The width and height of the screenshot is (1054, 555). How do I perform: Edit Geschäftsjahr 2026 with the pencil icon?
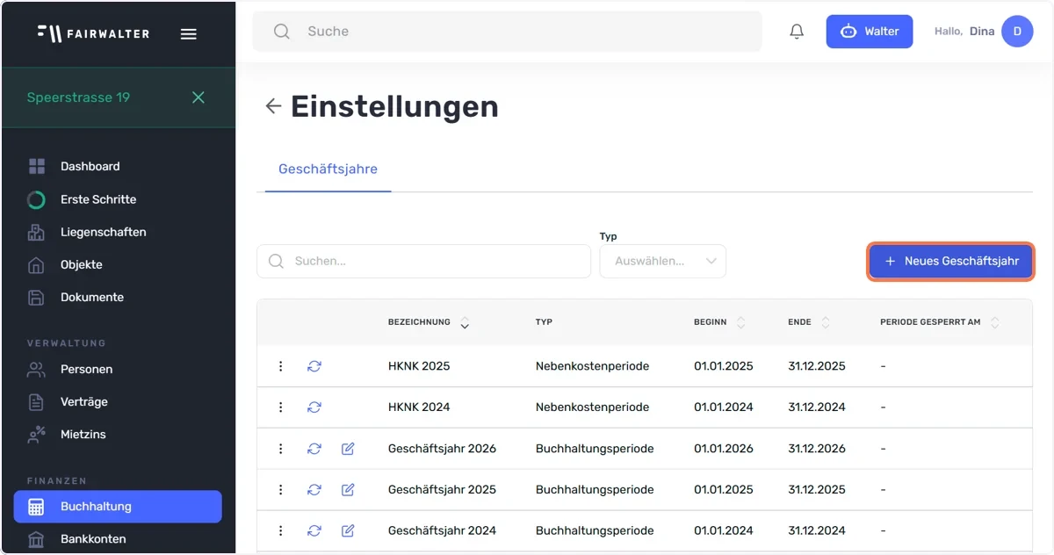tap(348, 449)
